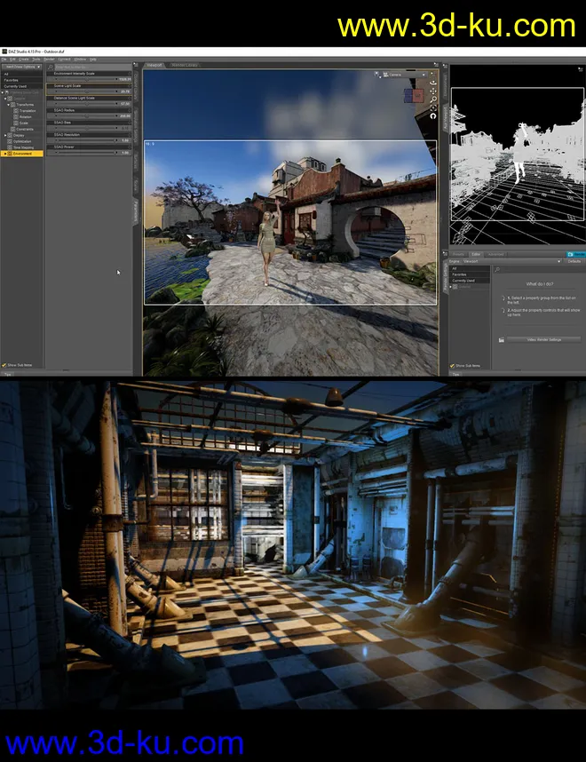Open the Aux Viewport options menu icon
The width and height of the screenshot is (586, 762).
(x=581, y=69)
